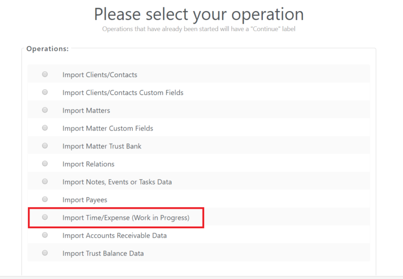Select Import Time/Expense radio button

coord(45,217)
